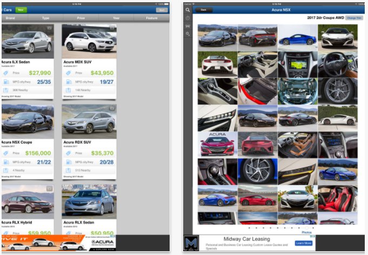Open the Type filter tab

pyautogui.click(x=45, y=18)
